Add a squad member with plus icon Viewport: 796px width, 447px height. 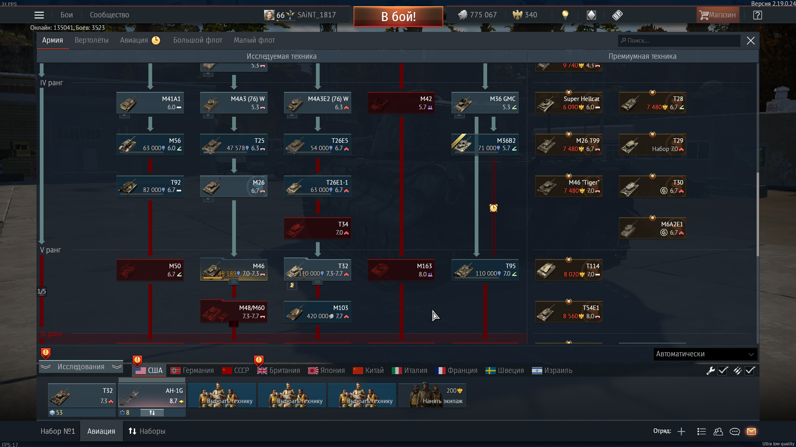[x=681, y=432]
